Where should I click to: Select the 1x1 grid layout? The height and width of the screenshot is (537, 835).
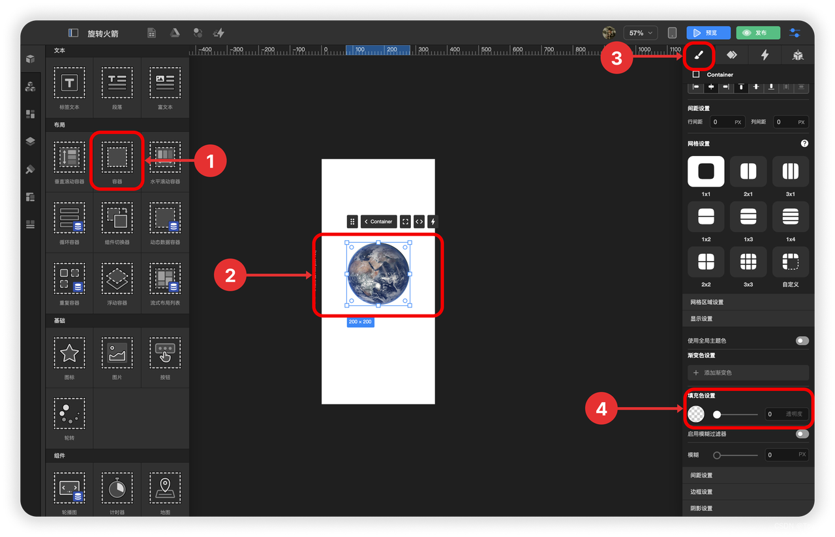(x=706, y=172)
